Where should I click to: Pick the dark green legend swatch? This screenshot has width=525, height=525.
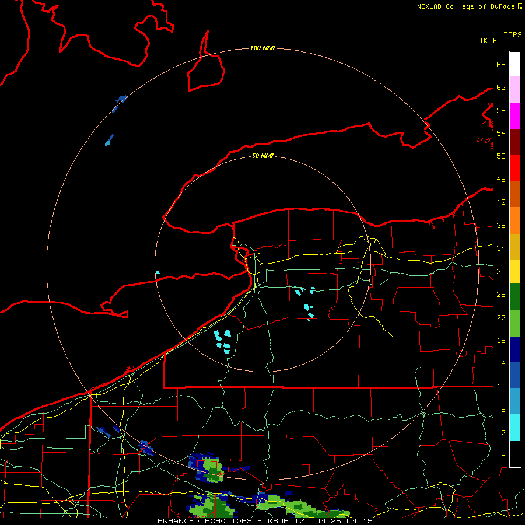coord(515,297)
